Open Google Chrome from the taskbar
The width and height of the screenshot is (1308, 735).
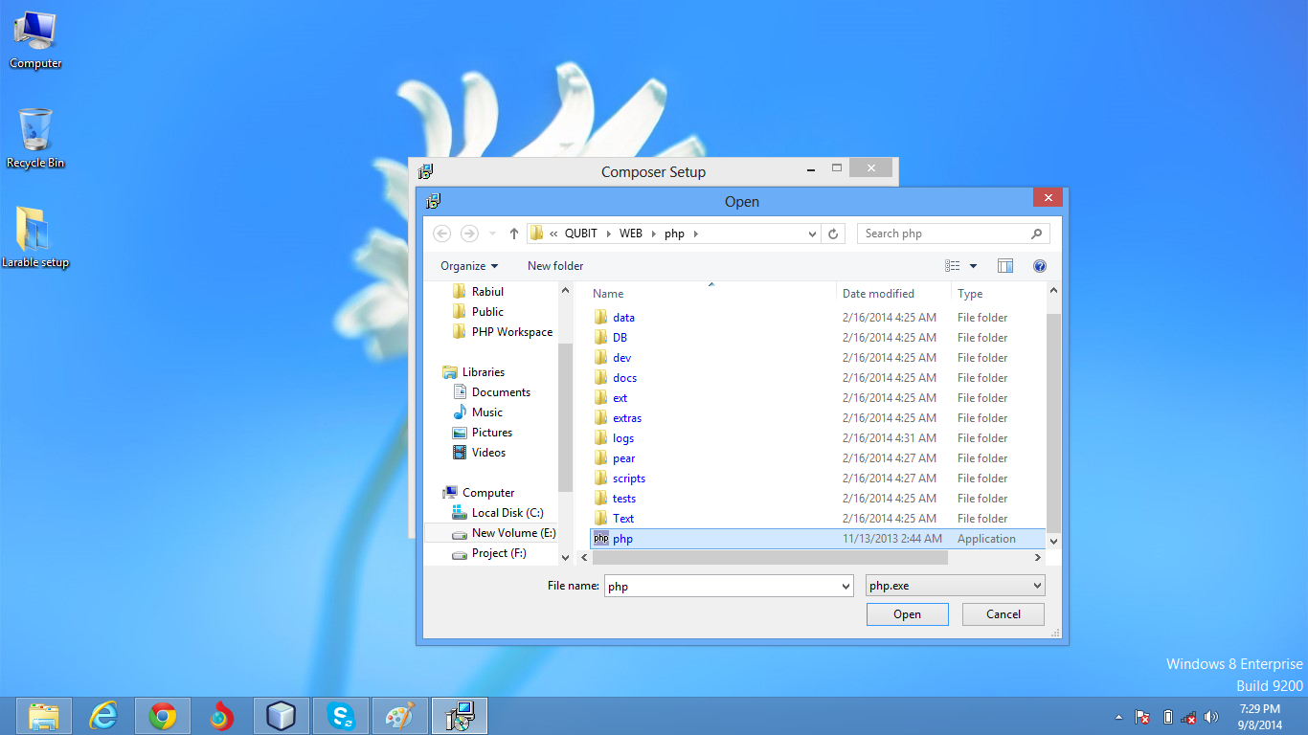[163, 715]
